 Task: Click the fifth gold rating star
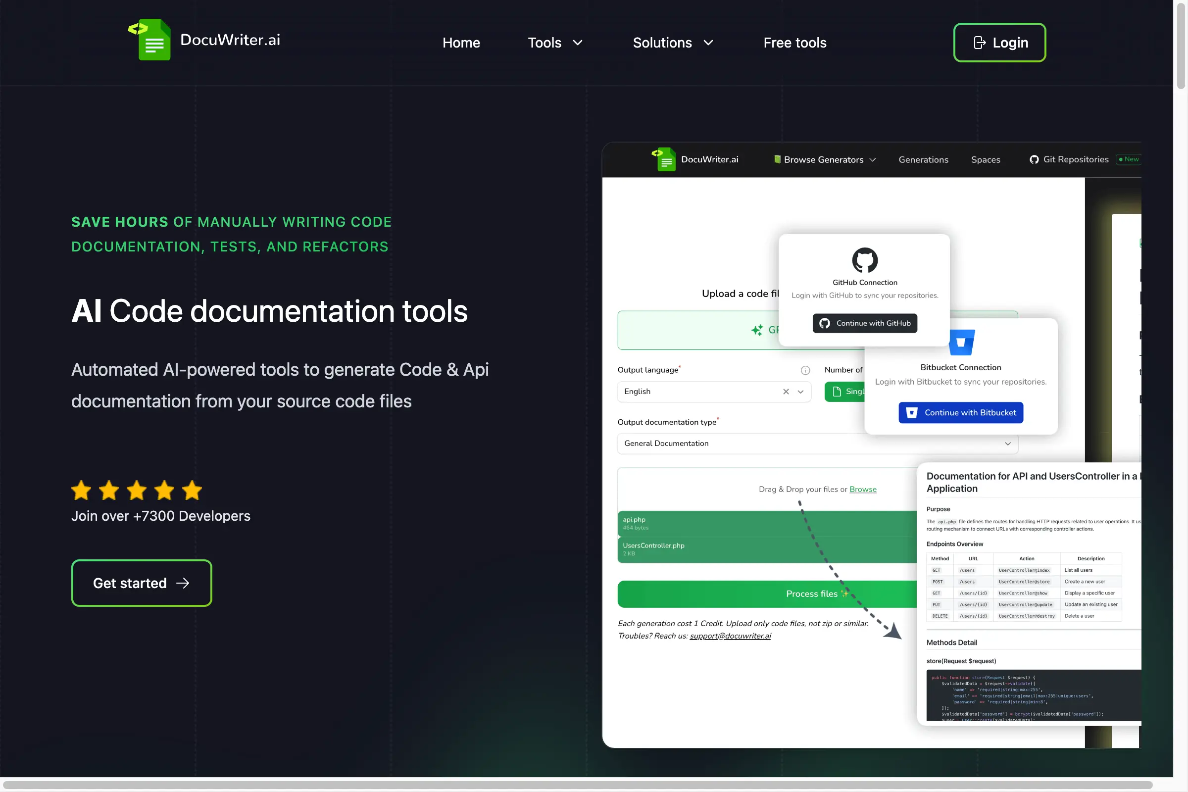[x=192, y=491]
